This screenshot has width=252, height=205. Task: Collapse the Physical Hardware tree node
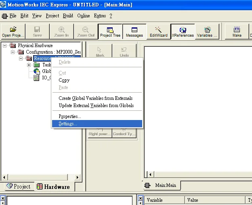click(5, 46)
